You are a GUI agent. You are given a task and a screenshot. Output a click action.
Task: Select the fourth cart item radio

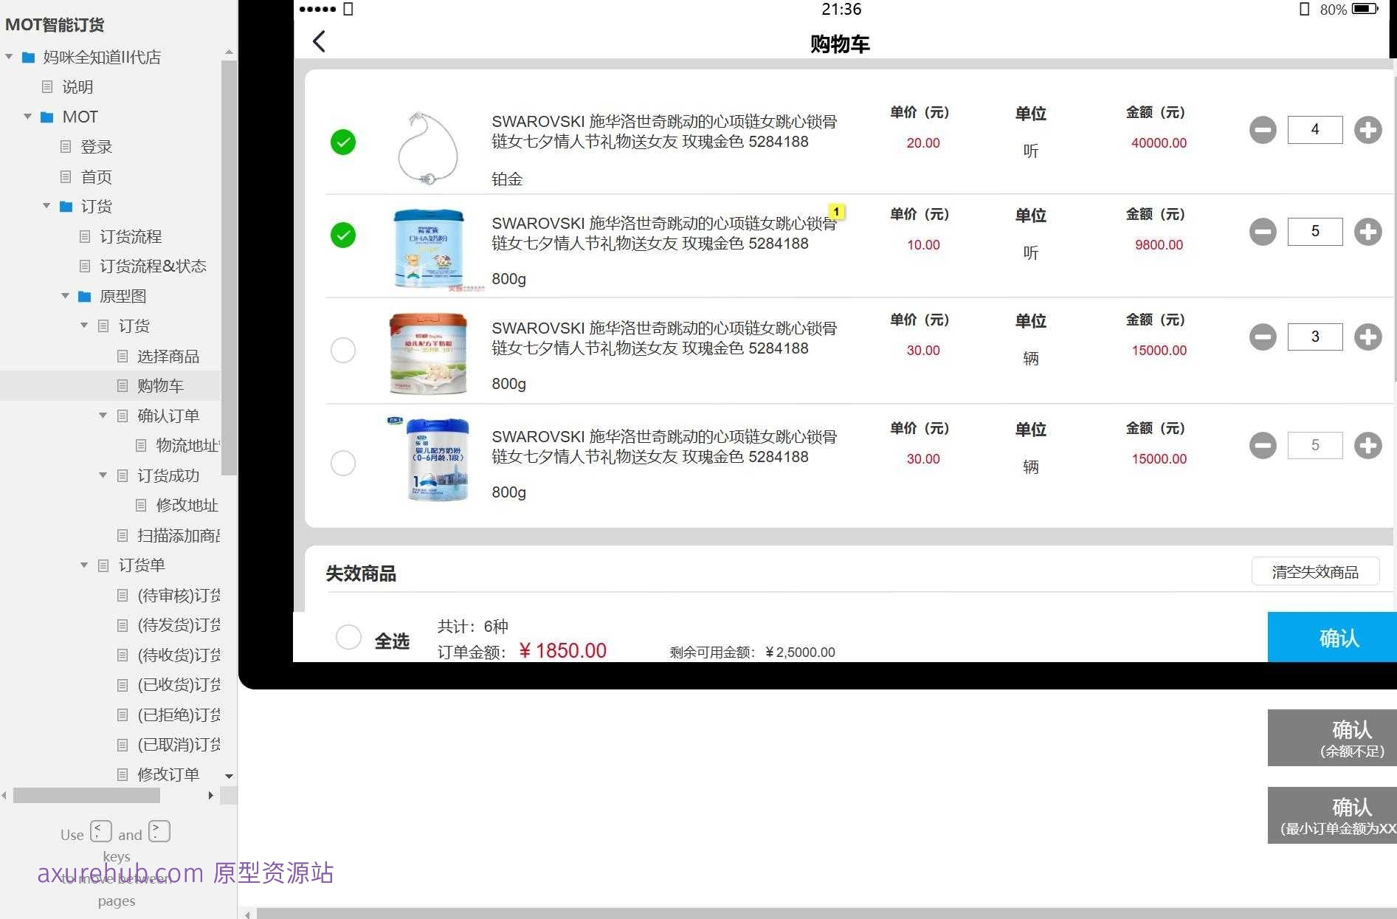[343, 464]
